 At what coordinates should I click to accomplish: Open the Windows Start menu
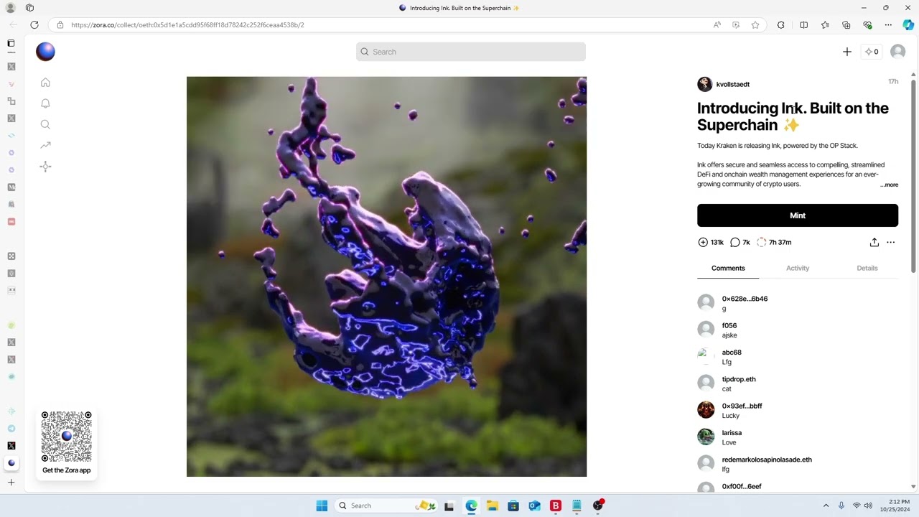[322, 506]
